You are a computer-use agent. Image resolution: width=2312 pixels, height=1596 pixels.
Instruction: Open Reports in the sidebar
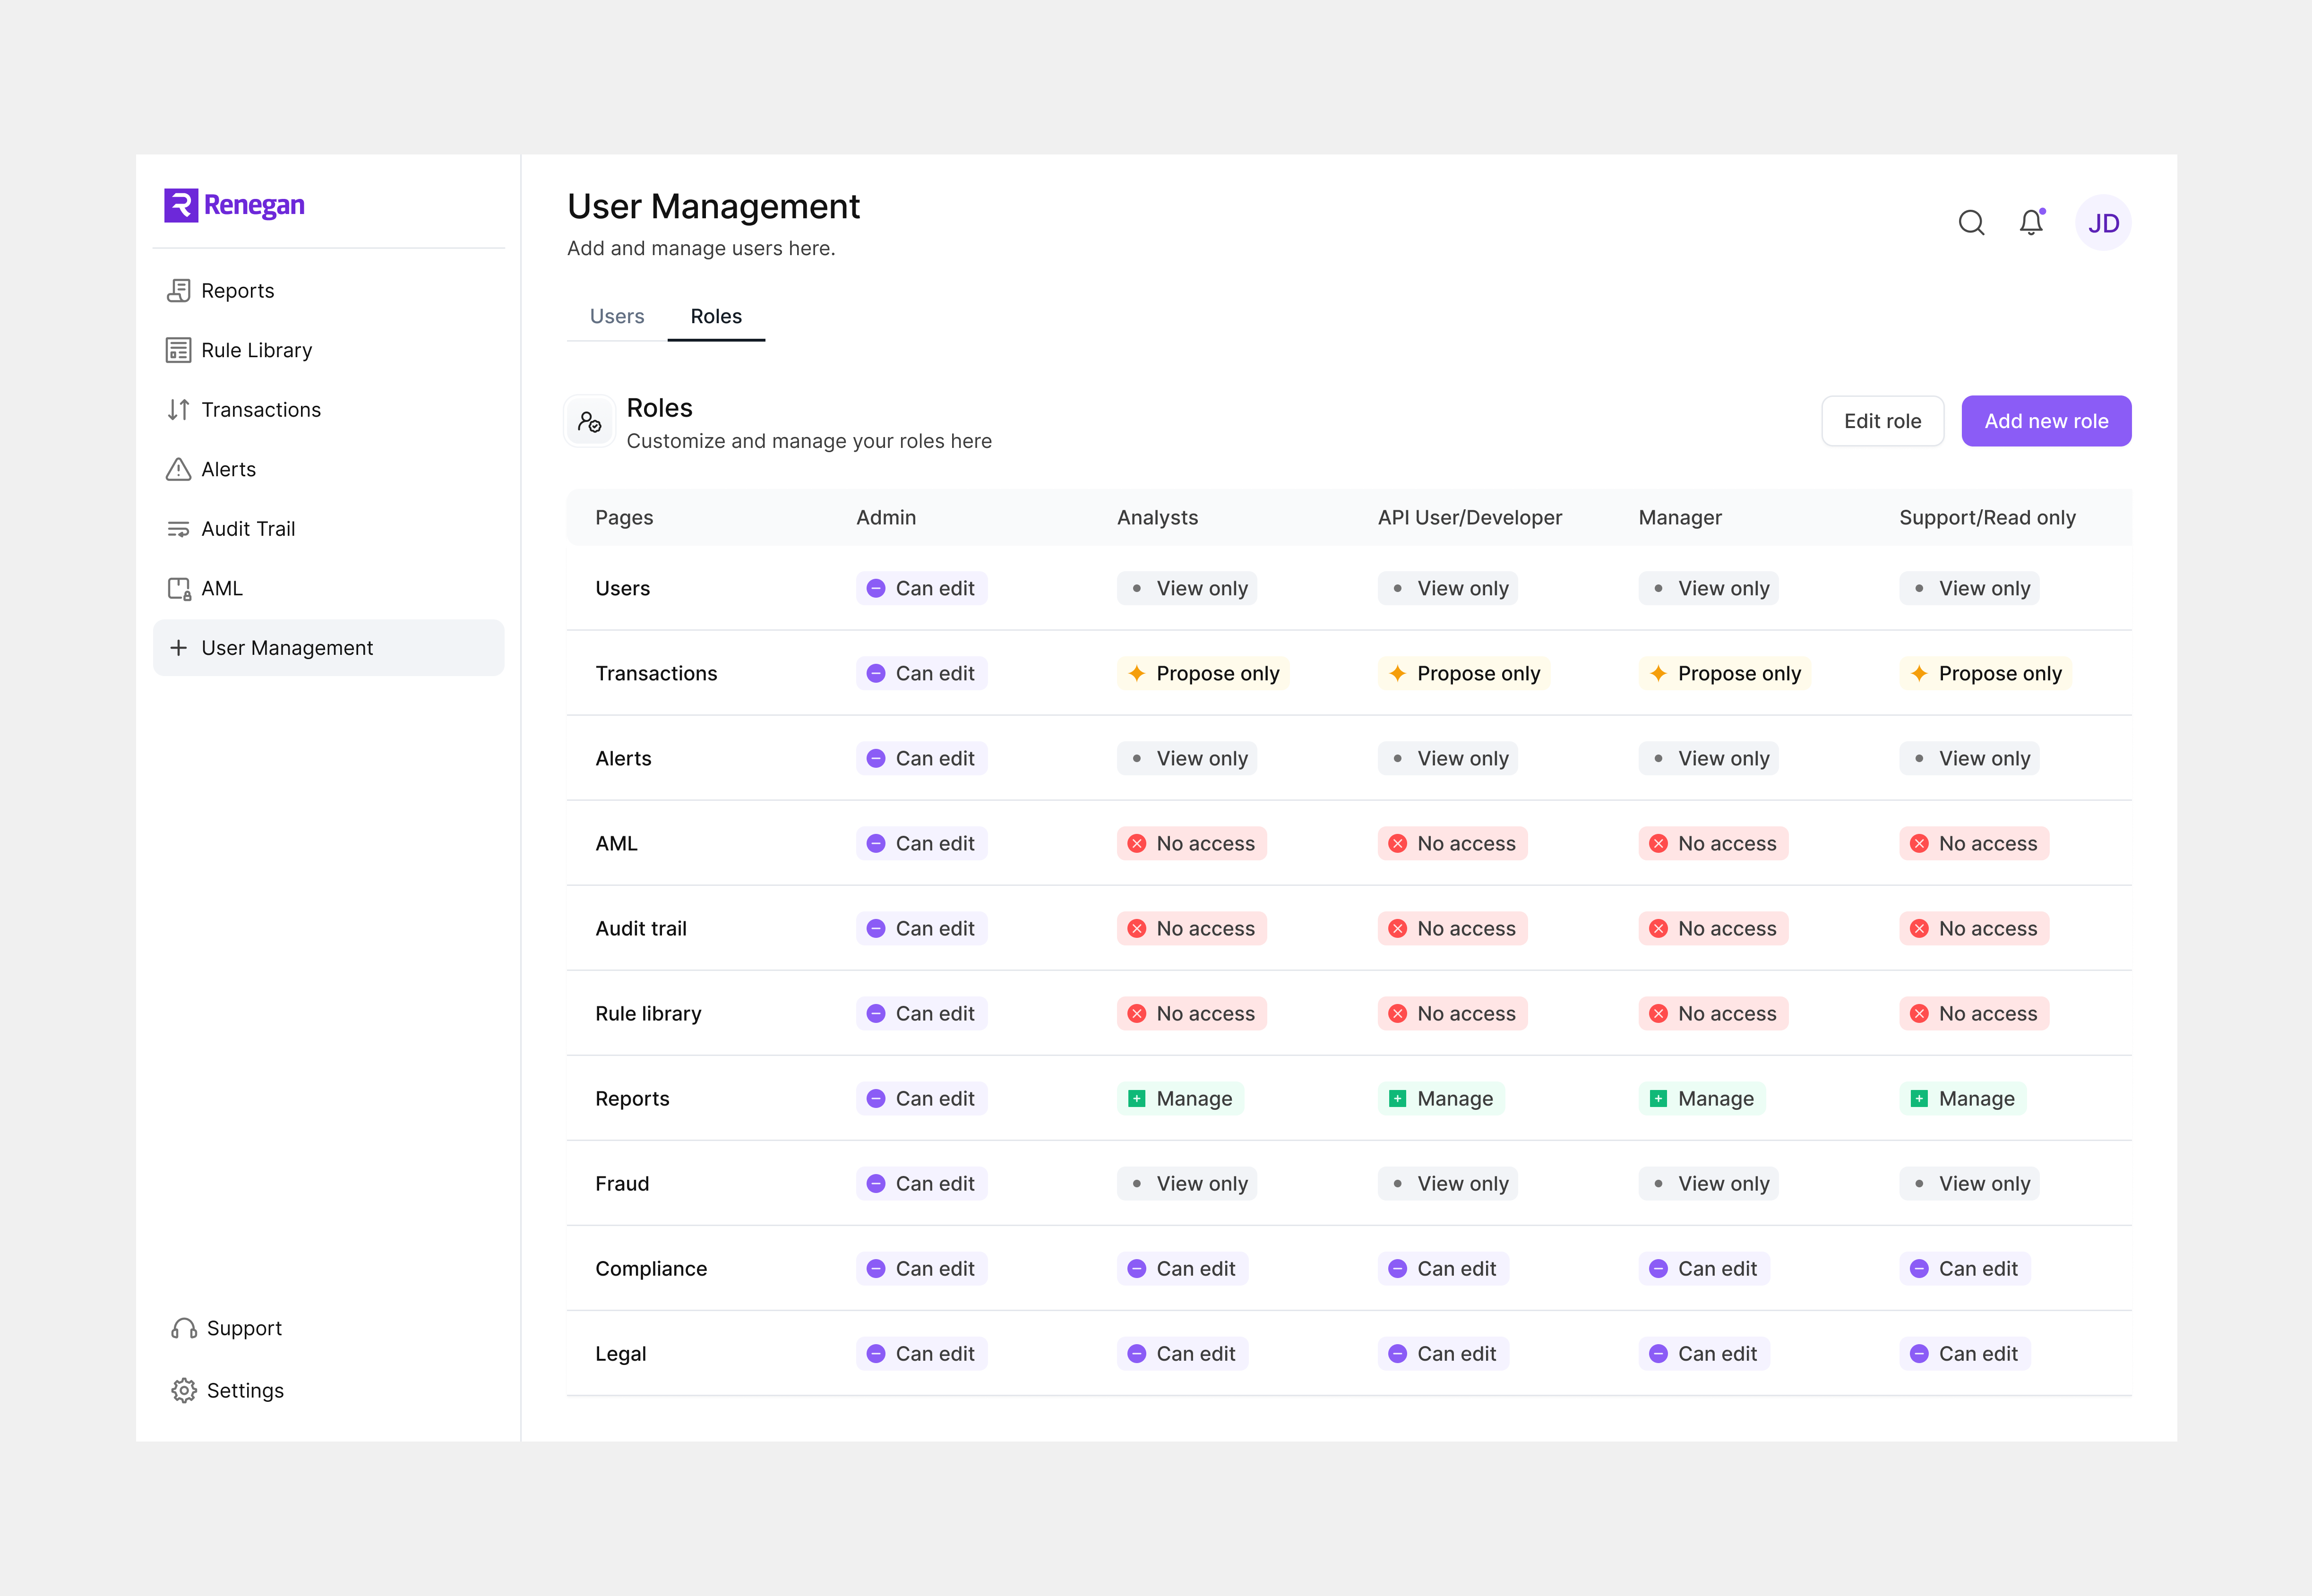pos(328,291)
